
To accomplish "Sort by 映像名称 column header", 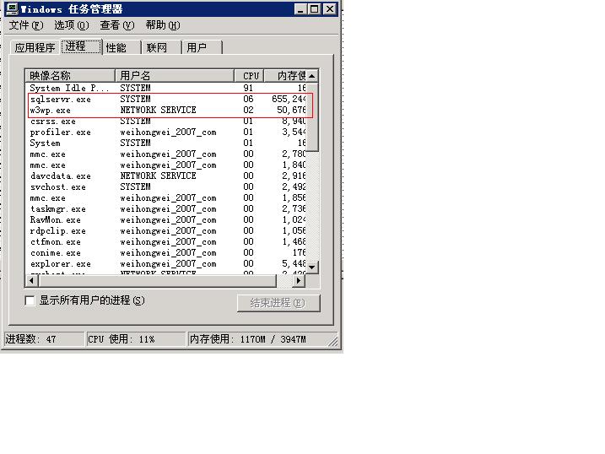I will (70, 76).
